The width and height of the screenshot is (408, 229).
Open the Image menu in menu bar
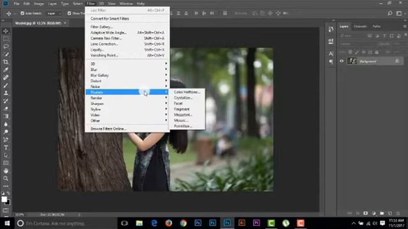[x=39, y=4]
